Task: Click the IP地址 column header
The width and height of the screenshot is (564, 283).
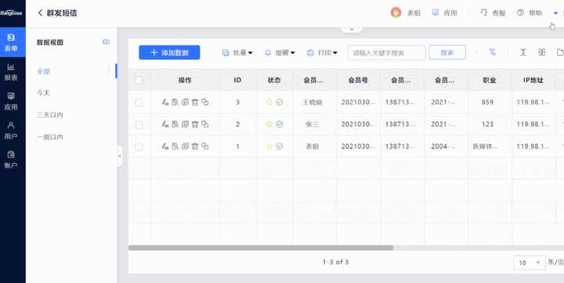Action: tap(533, 80)
